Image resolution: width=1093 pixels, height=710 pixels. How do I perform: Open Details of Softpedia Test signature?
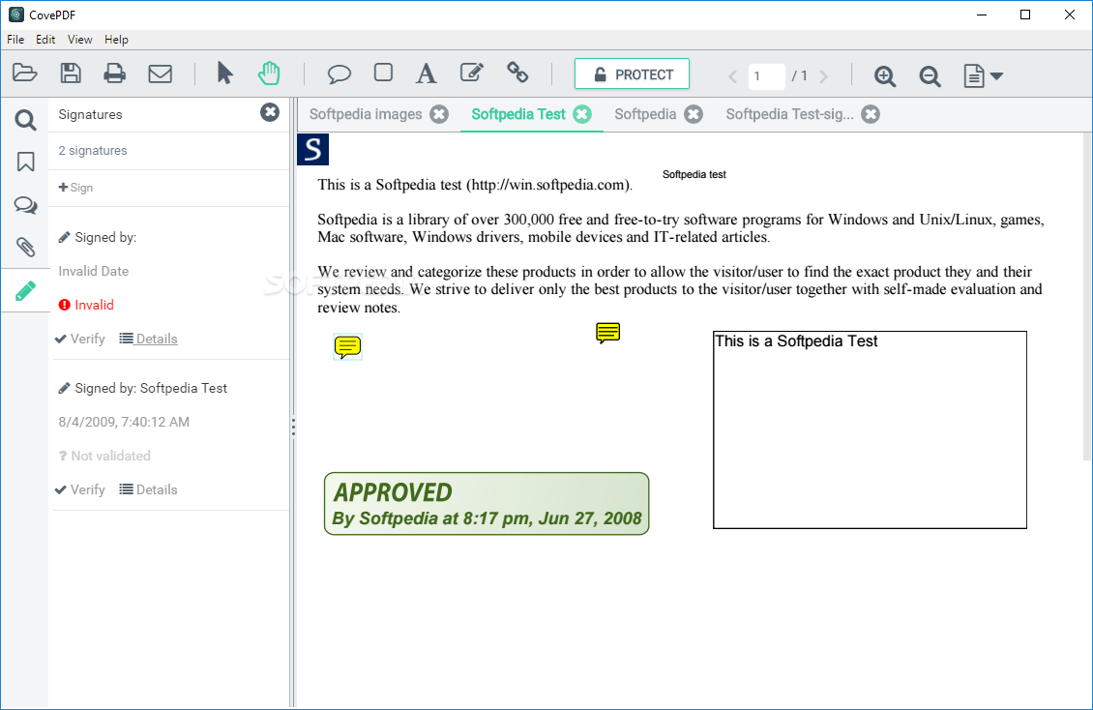(x=149, y=489)
